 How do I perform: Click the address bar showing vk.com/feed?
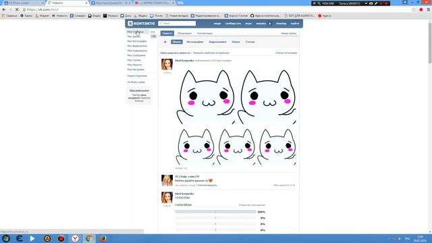[215, 9]
